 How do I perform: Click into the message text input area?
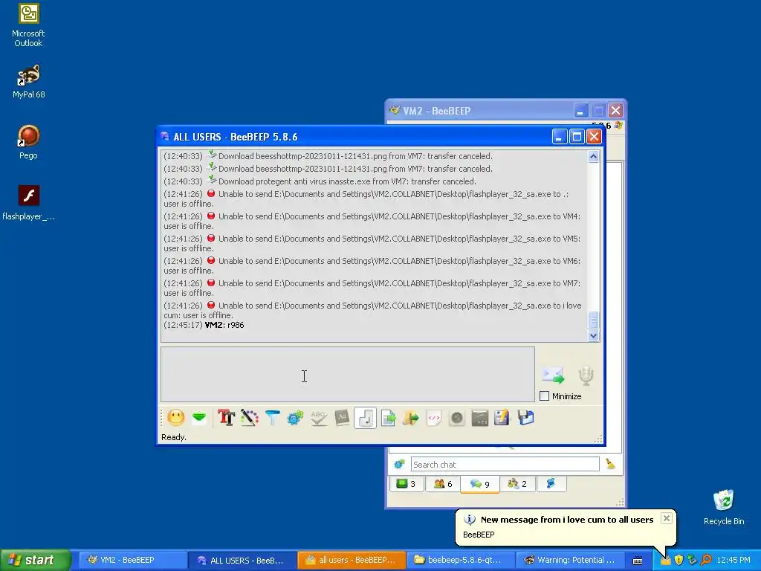[348, 375]
